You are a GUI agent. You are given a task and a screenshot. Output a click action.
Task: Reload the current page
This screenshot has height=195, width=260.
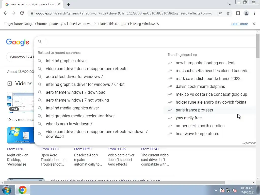point(22,13)
